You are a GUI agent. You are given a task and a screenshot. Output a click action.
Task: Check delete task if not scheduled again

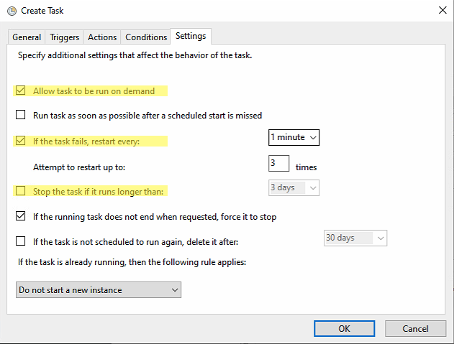[x=21, y=241]
